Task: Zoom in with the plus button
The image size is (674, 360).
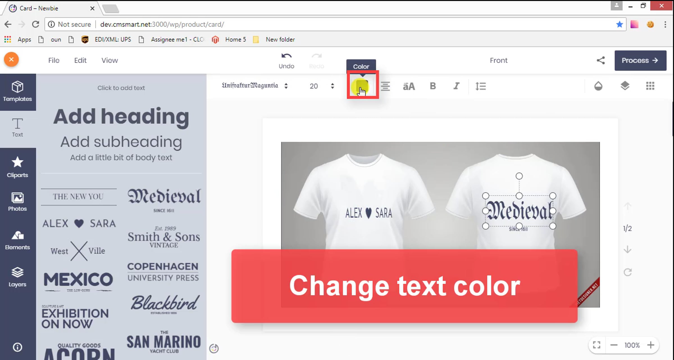Action: (651, 345)
